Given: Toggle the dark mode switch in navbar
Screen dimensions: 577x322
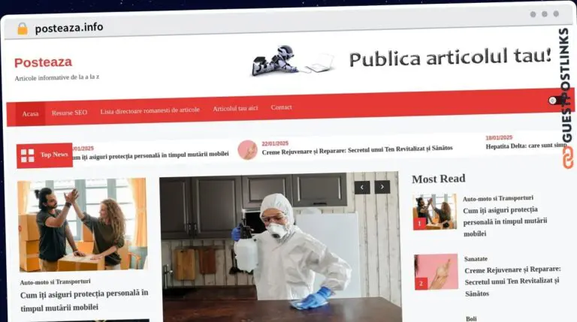Looking at the screenshot, I should 557,101.
